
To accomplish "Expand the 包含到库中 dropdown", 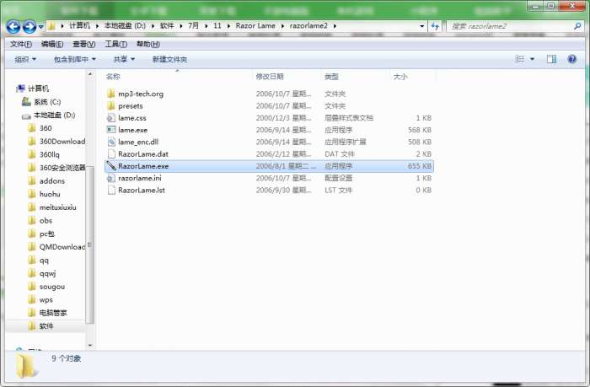I will point(75,59).
